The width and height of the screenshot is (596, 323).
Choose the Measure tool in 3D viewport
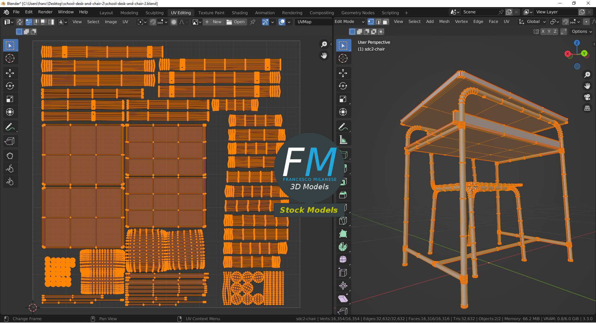coord(343,140)
